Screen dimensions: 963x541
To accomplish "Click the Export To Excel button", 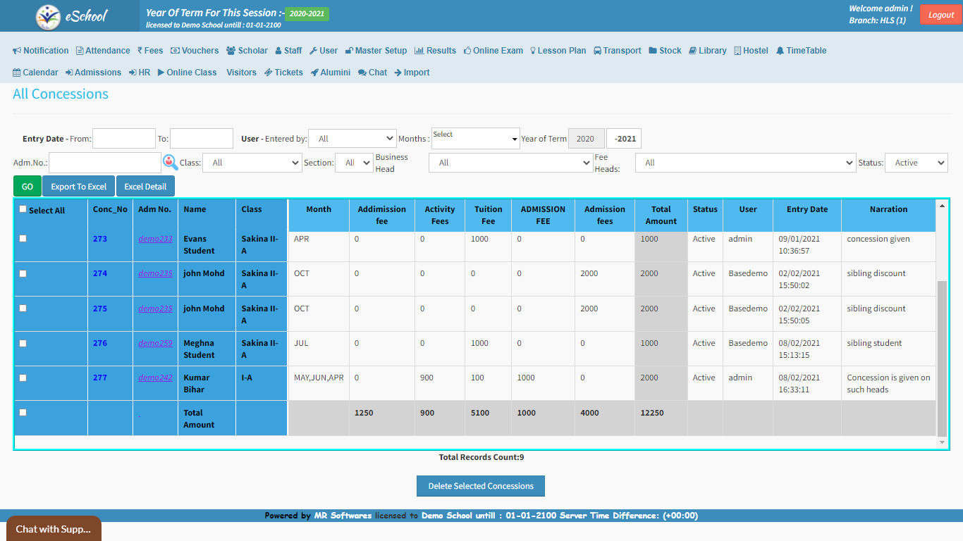I will pyautogui.click(x=79, y=187).
